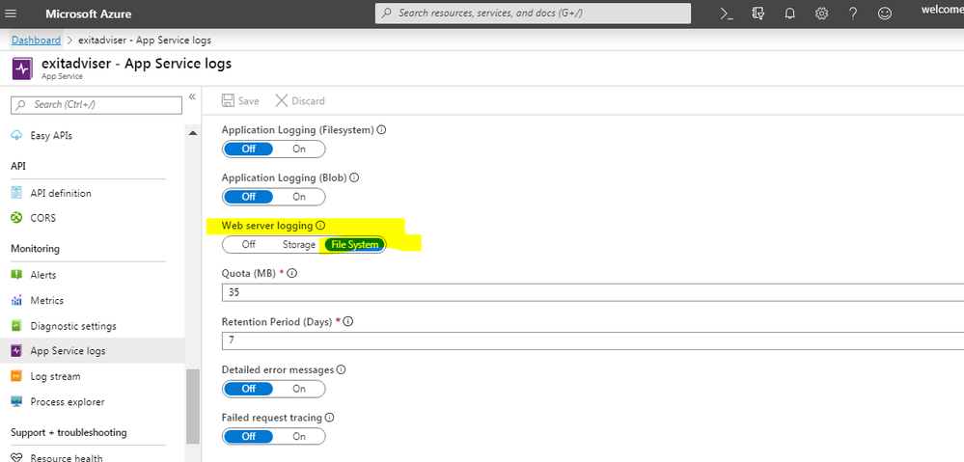Screen dimensions: 964x462
Task: Turn On Application Logging (Blob)
Action: click(299, 197)
